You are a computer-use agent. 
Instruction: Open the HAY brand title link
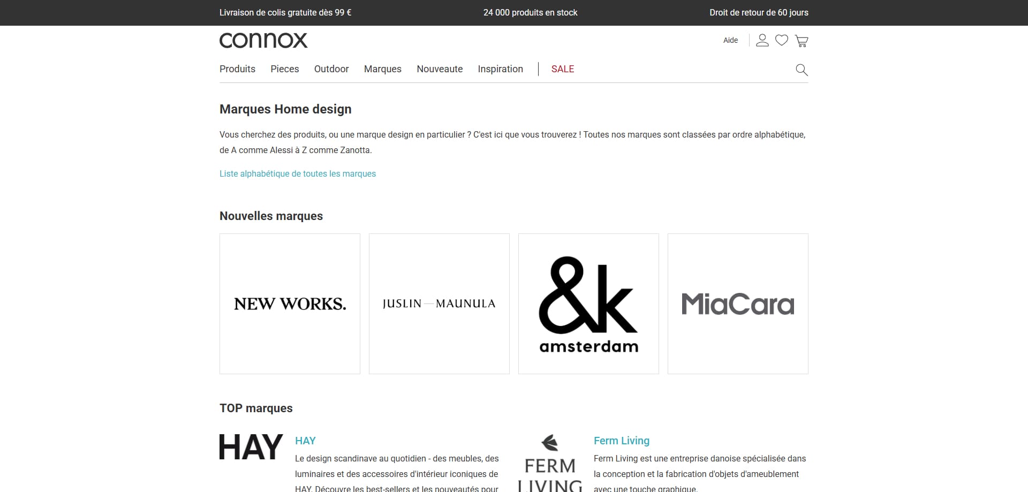click(x=305, y=441)
